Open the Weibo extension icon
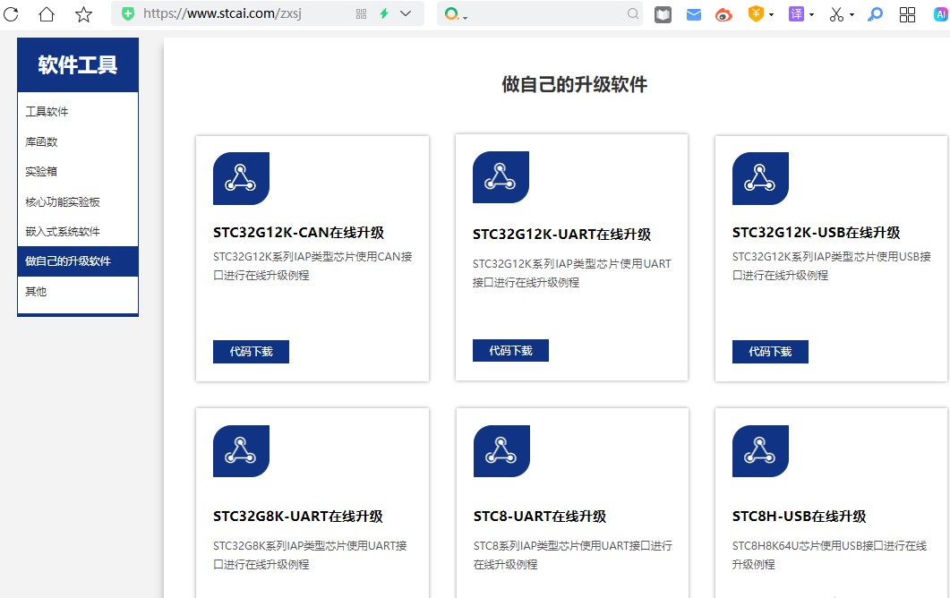 click(x=723, y=14)
